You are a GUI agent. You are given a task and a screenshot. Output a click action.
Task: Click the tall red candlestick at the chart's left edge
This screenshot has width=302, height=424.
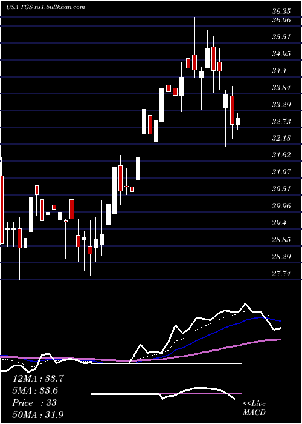[x=2, y=210]
